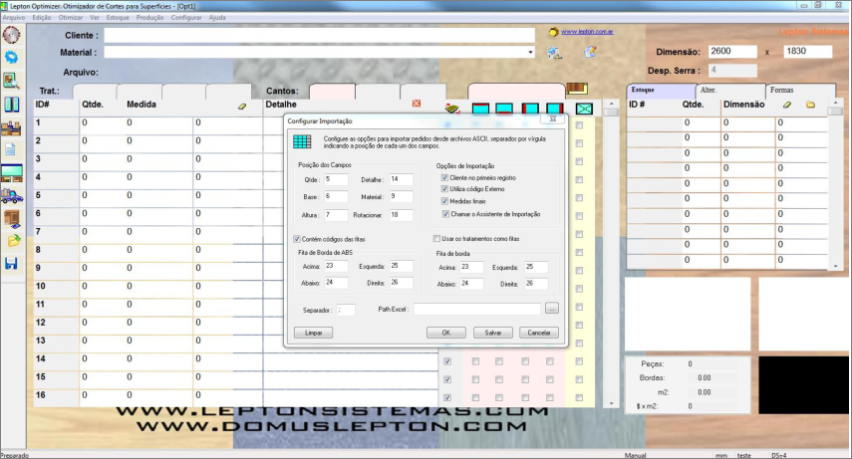Click the Path Excel browse button
852x459 pixels.
(x=551, y=309)
